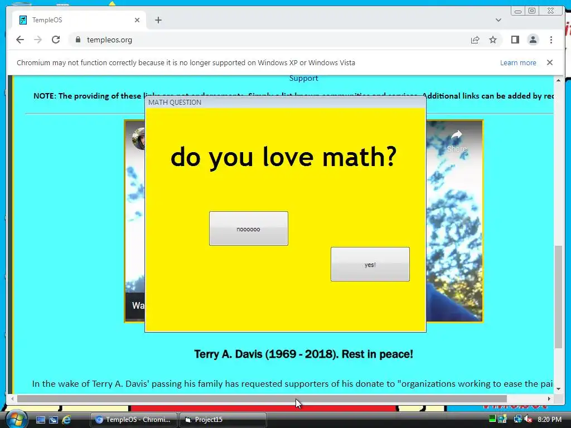Answer yes! to math question
The width and height of the screenshot is (571, 428).
(x=370, y=264)
